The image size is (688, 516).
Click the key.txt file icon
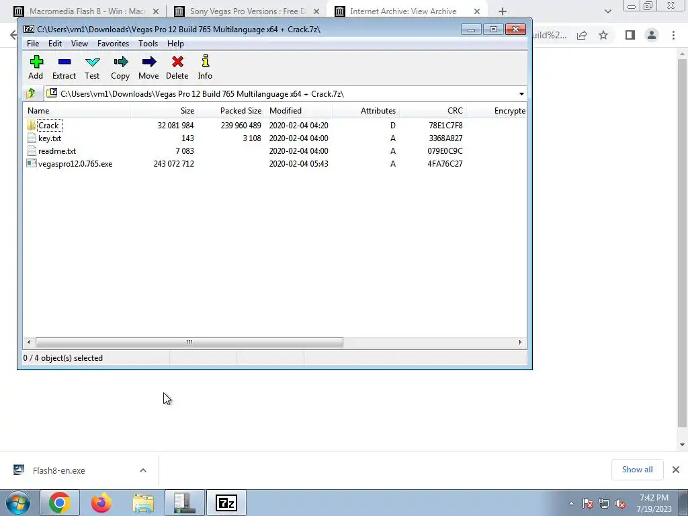[x=31, y=138]
